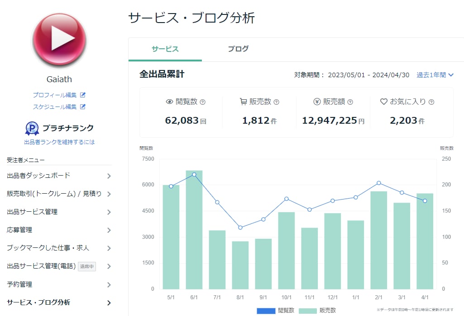
Task: Click the 販売額 value 12,947,225
Action: pos(330,121)
